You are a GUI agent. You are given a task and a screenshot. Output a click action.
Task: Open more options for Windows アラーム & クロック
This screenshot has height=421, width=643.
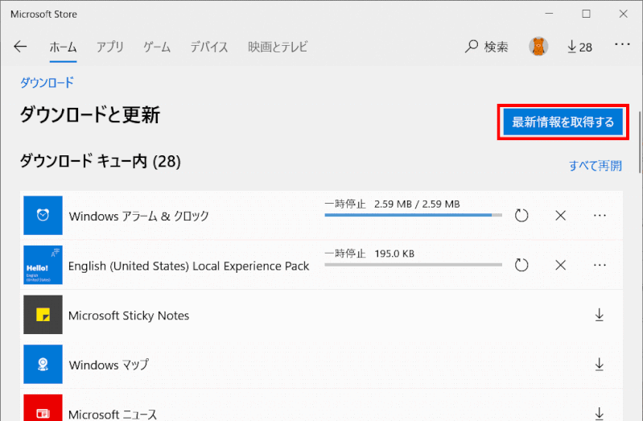click(600, 216)
